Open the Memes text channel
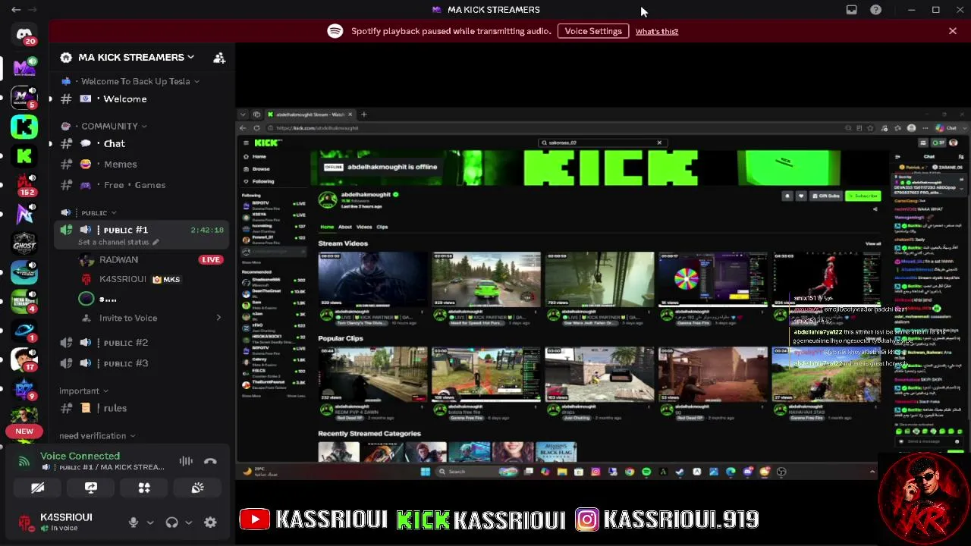The width and height of the screenshot is (971, 546). (140, 165)
